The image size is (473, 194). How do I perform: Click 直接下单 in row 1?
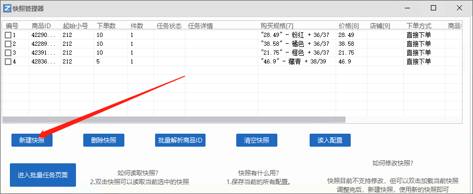point(419,35)
